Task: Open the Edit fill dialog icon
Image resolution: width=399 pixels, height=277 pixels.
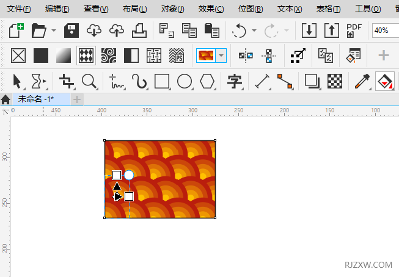Action: [x=353, y=56]
